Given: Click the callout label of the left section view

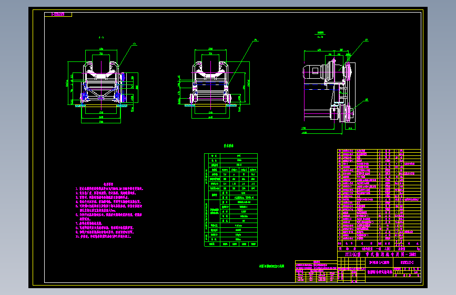Looking at the screenshot, I should (x=134, y=44).
